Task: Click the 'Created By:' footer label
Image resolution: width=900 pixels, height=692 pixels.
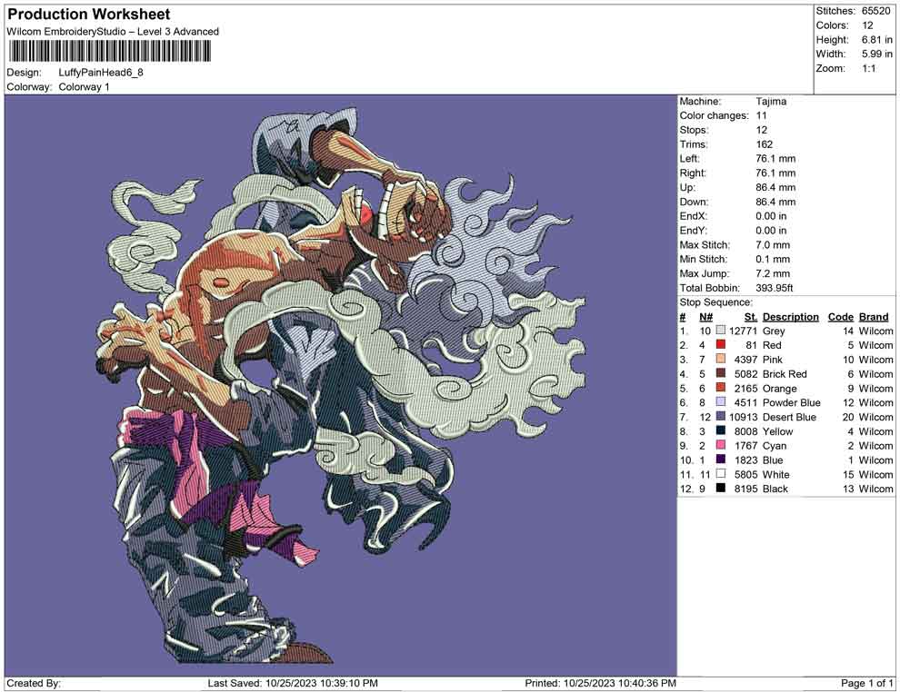Action: click(34, 683)
